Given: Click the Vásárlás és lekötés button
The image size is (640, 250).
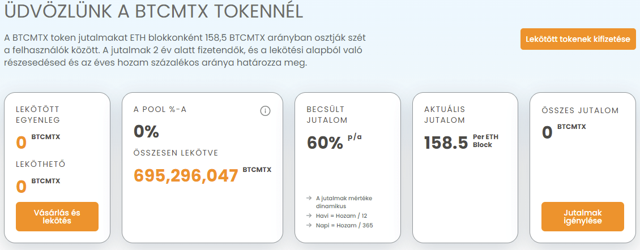Looking at the screenshot, I should tap(57, 217).
